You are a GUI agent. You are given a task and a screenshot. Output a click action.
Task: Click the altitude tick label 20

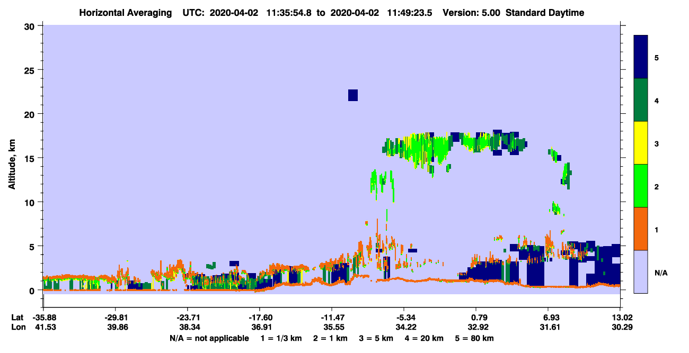(31, 114)
